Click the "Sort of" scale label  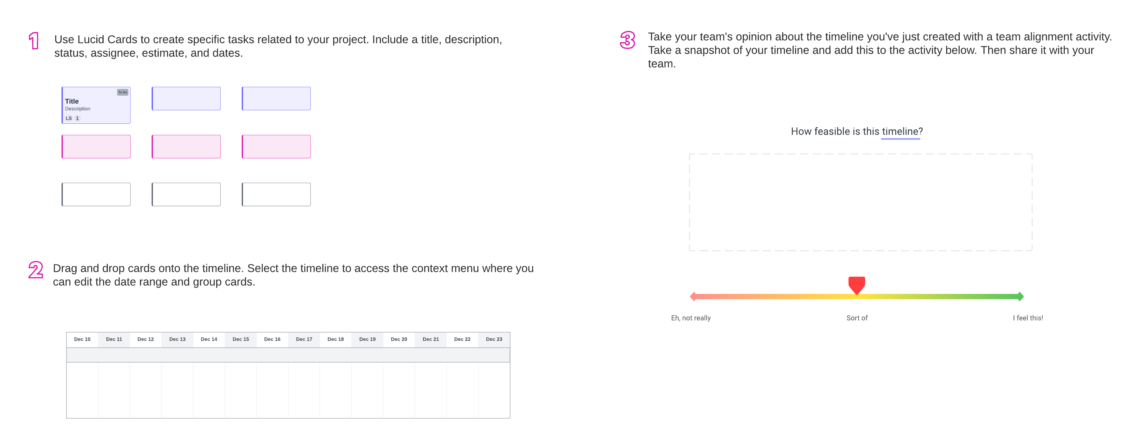[x=857, y=318]
